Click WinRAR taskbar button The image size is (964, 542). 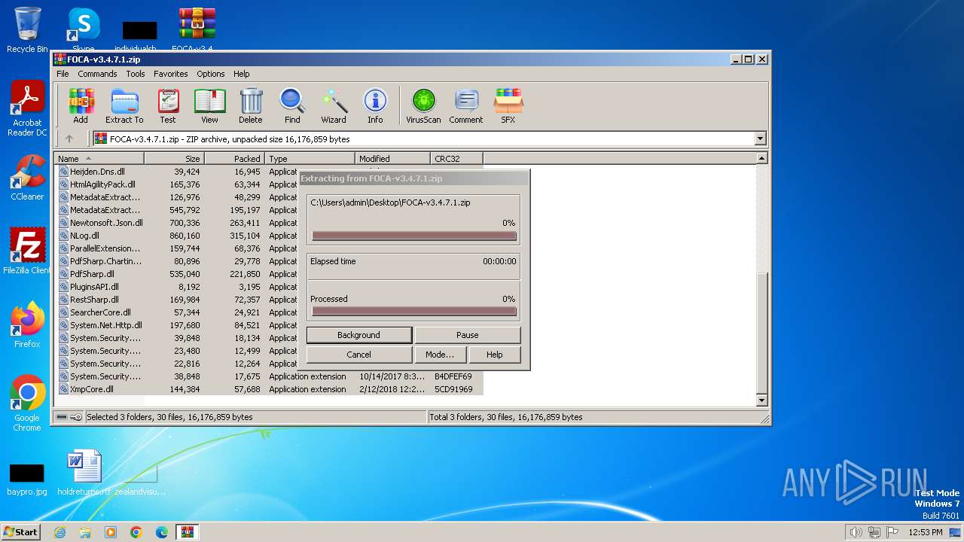187,532
